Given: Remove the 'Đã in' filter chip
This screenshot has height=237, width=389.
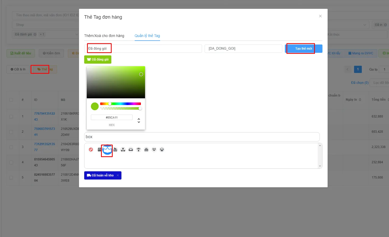Looking at the screenshot, I should click(385, 25).
